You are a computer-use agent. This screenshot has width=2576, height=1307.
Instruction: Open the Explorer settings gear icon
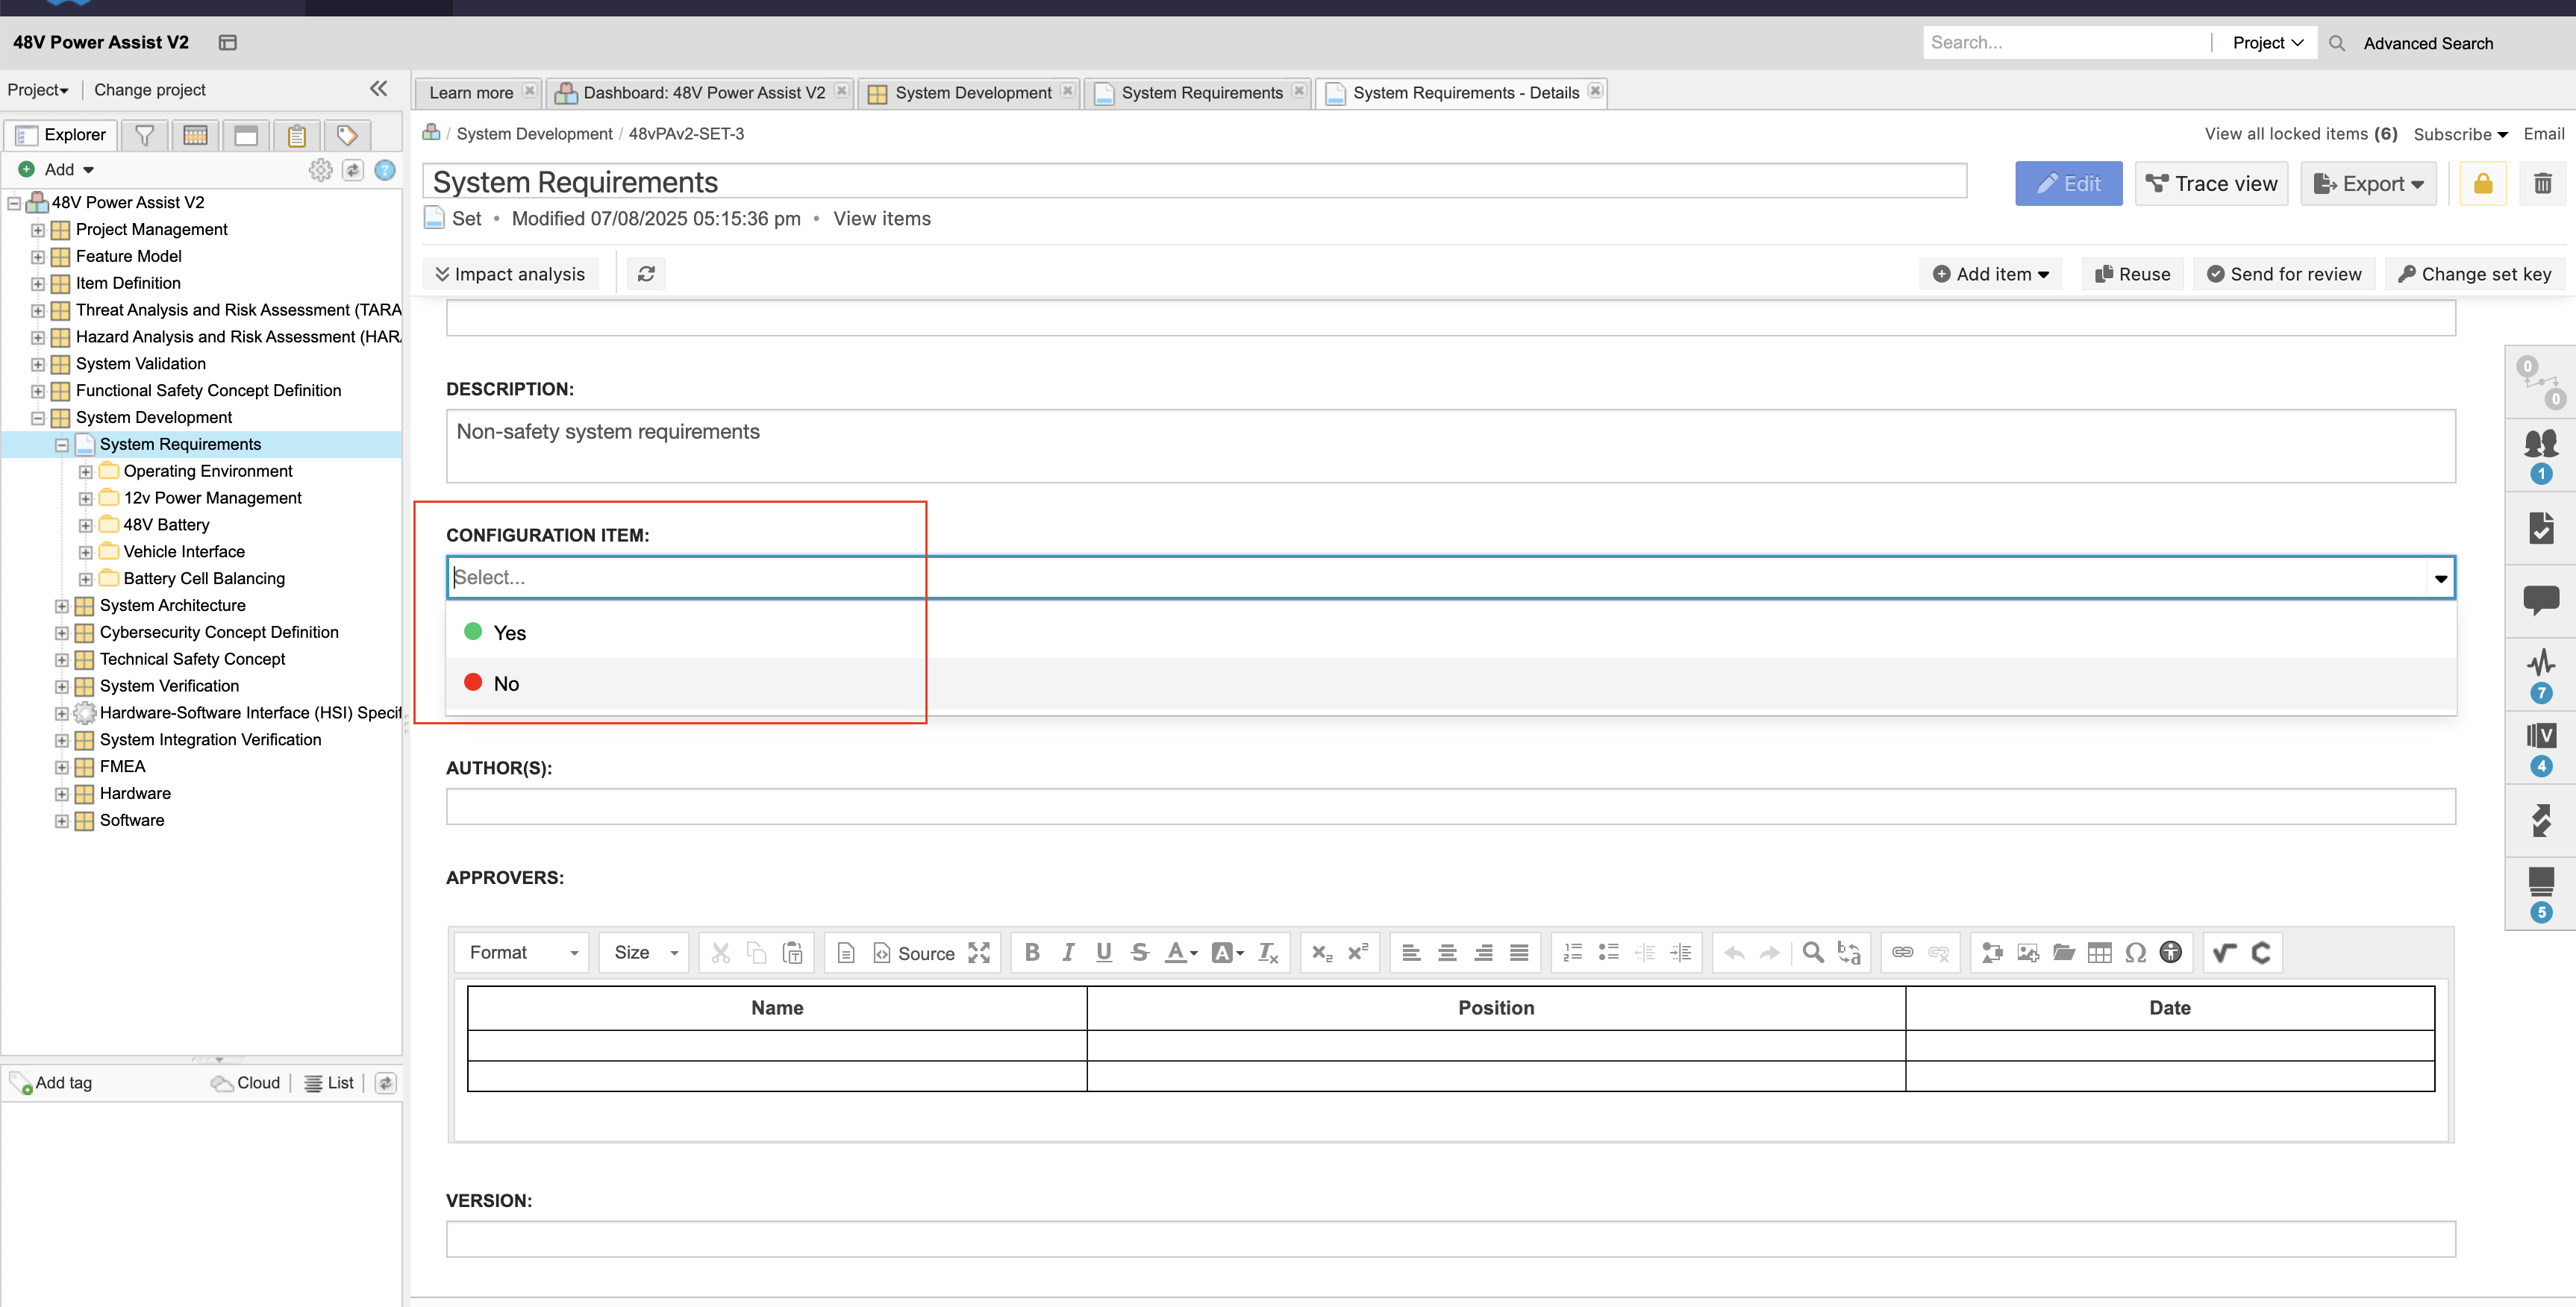coord(320,170)
